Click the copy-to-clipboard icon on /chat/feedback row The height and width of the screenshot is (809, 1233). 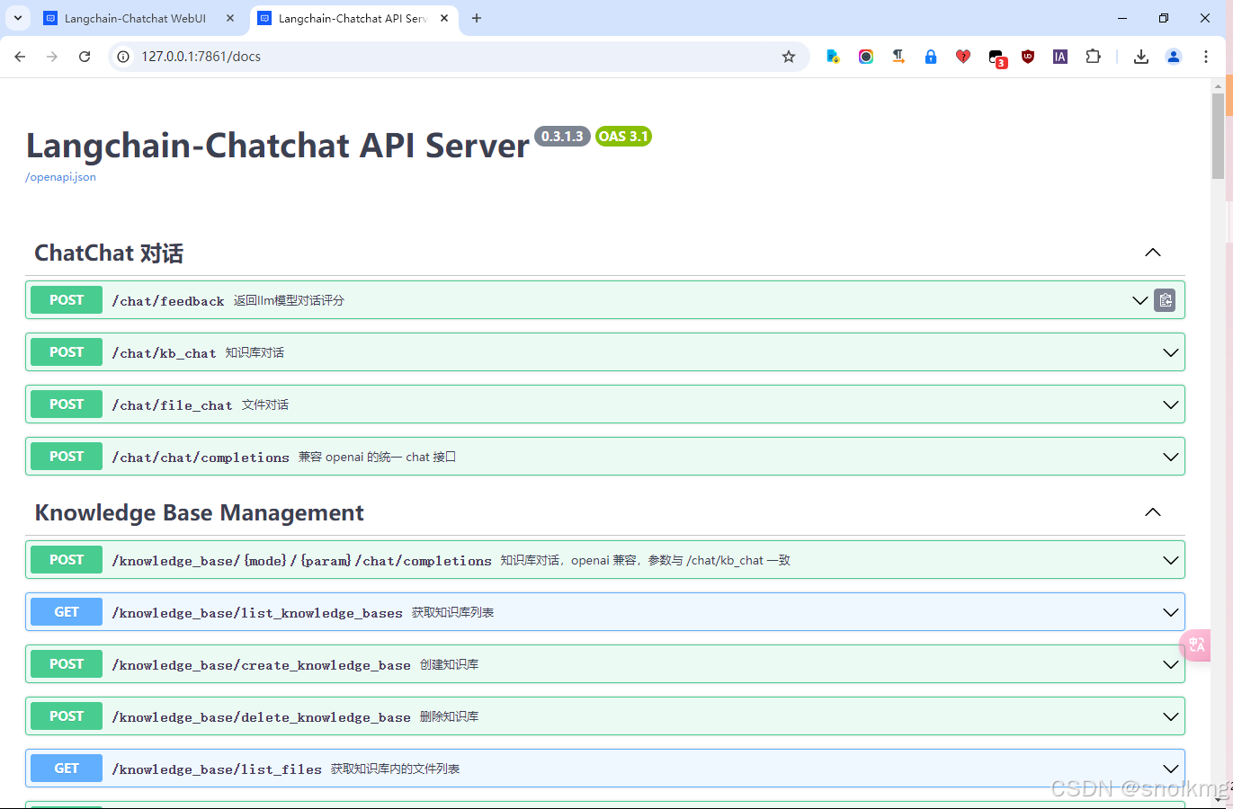[1165, 299]
